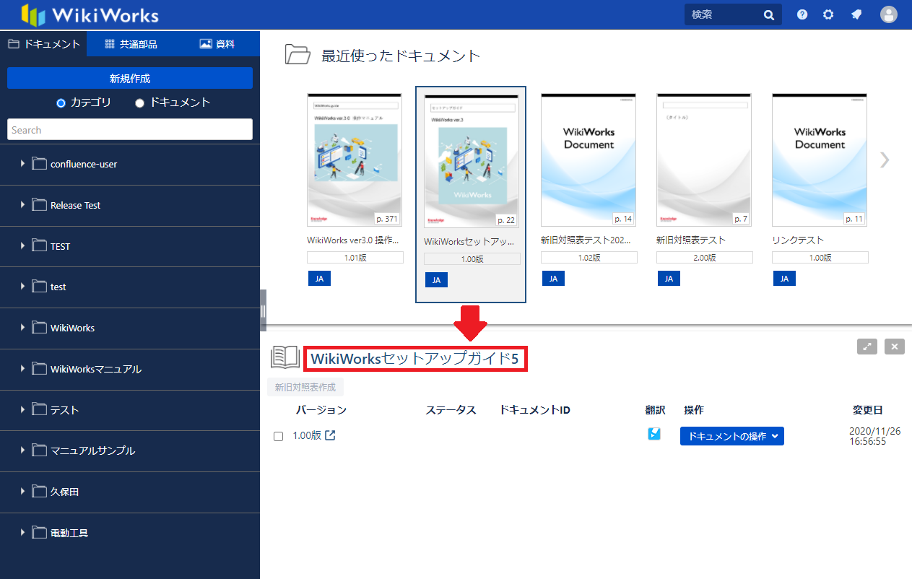The height and width of the screenshot is (579, 912).
Task: Select the WikiWorksマニュアル category label
Action: point(96,369)
